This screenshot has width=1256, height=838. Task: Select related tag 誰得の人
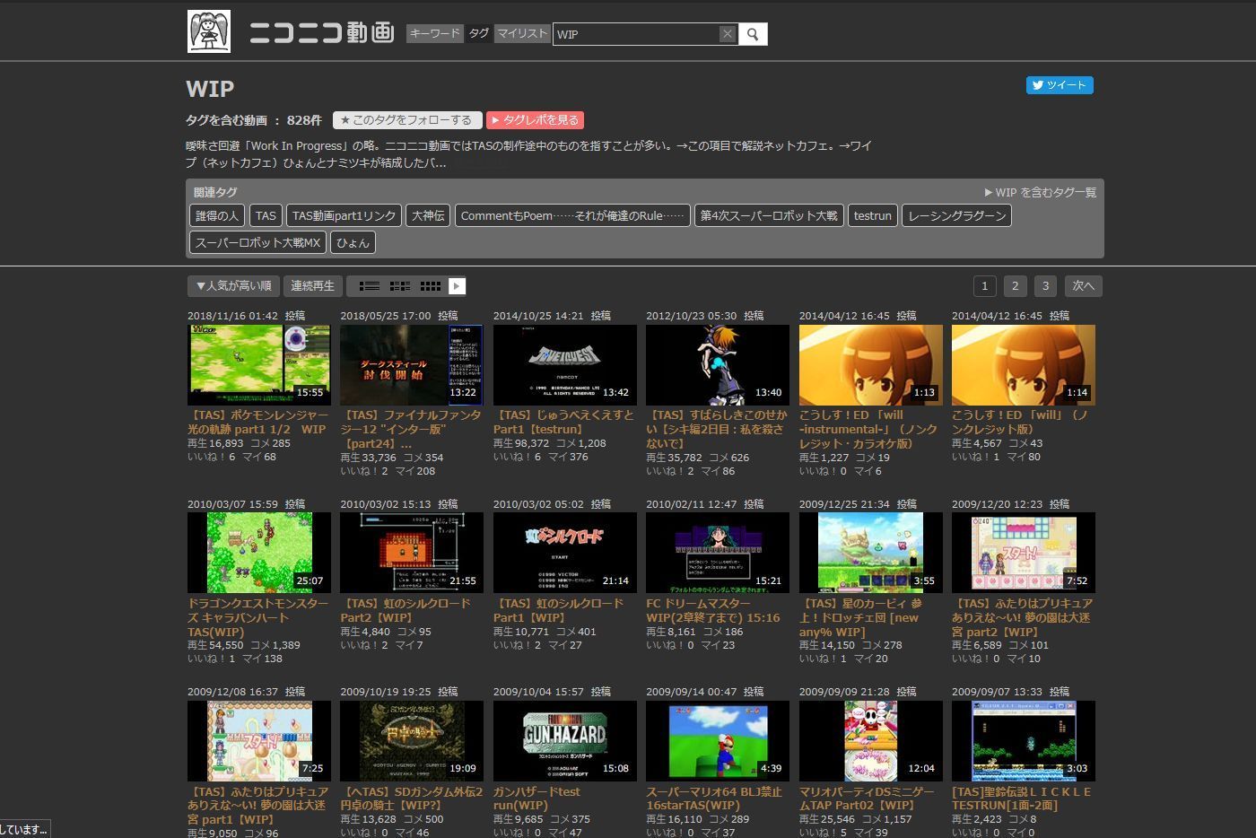[217, 216]
